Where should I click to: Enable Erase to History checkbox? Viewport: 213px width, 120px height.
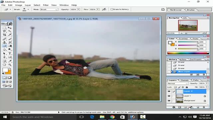click(x=112, y=9)
